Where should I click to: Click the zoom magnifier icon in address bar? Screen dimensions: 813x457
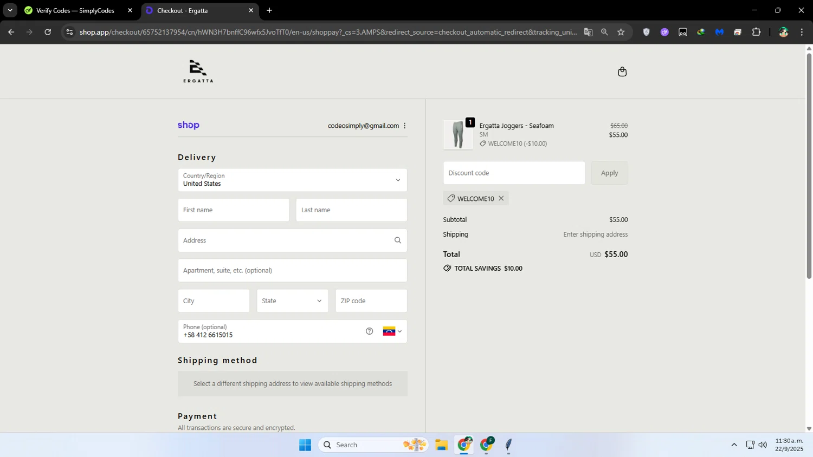point(604,32)
